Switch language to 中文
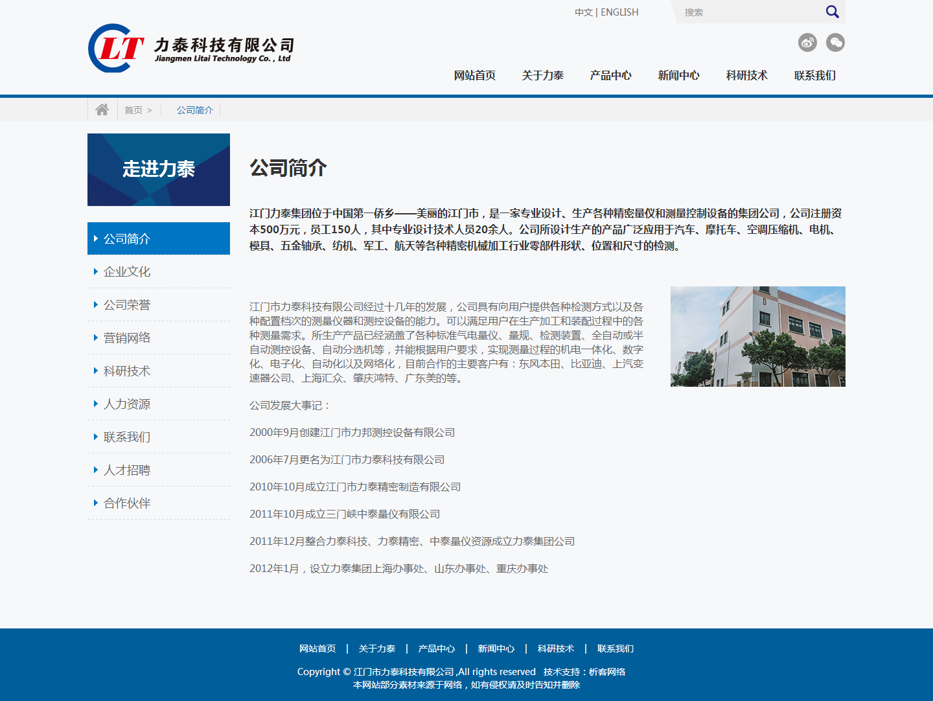 583,12
